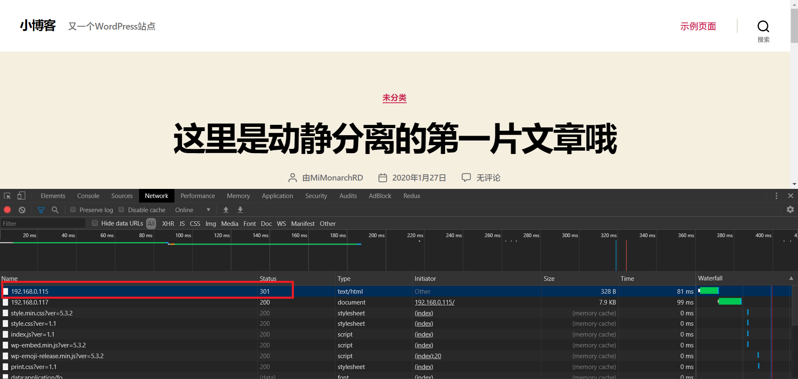
Task: Select the All filter button
Action: point(151,223)
